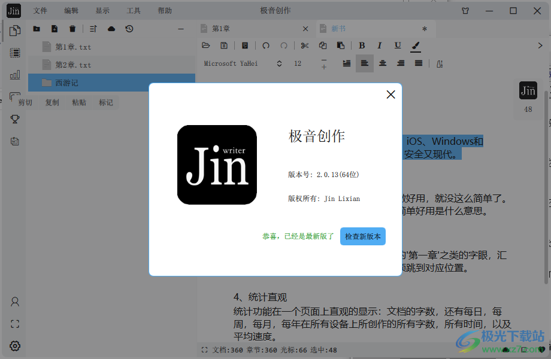Switch to the 第1章 tab
This screenshot has height=359, width=551.
pyautogui.click(x=221, y=29)
